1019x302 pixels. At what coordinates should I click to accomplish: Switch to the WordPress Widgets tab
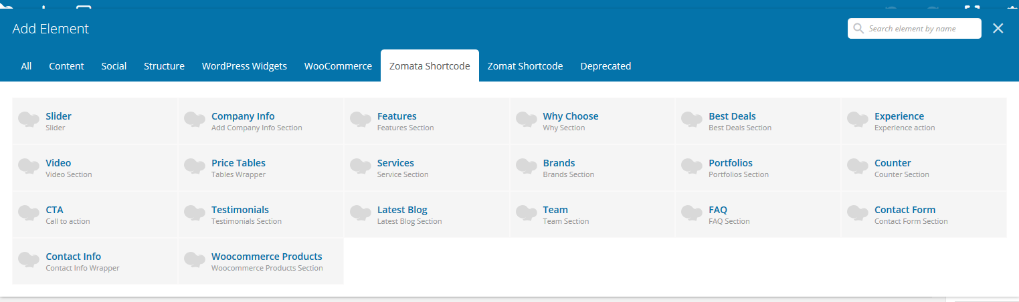(244, 66)
